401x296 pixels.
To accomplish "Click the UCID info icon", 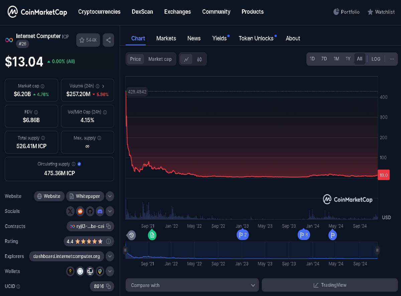I will coord(18,286).
